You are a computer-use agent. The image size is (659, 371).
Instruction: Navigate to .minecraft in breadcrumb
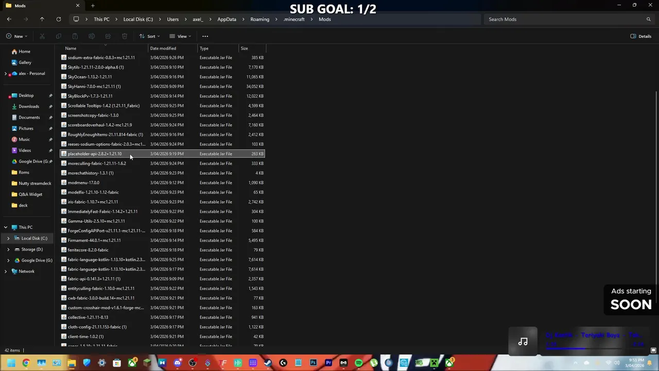294,19
